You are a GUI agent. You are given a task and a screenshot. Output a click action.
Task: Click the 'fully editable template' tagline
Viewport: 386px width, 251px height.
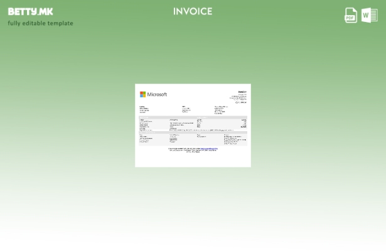[40, 23]
